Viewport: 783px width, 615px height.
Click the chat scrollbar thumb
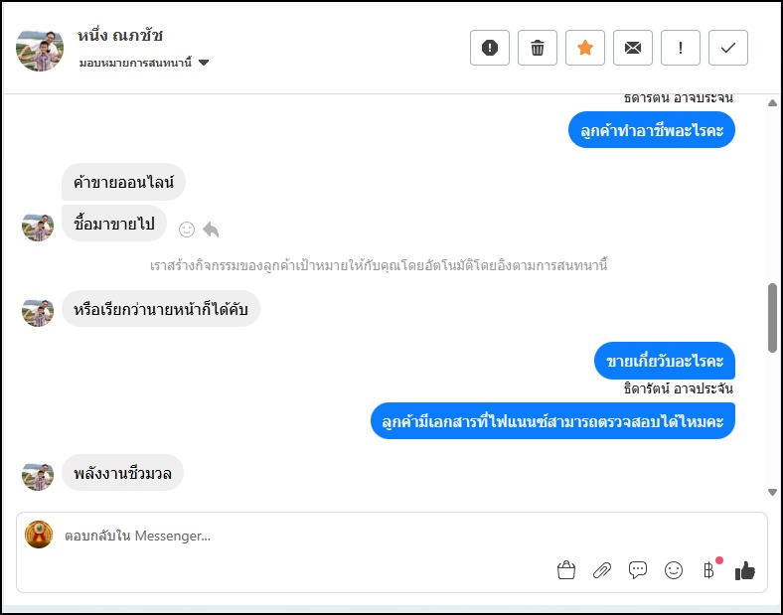point(773,316)
